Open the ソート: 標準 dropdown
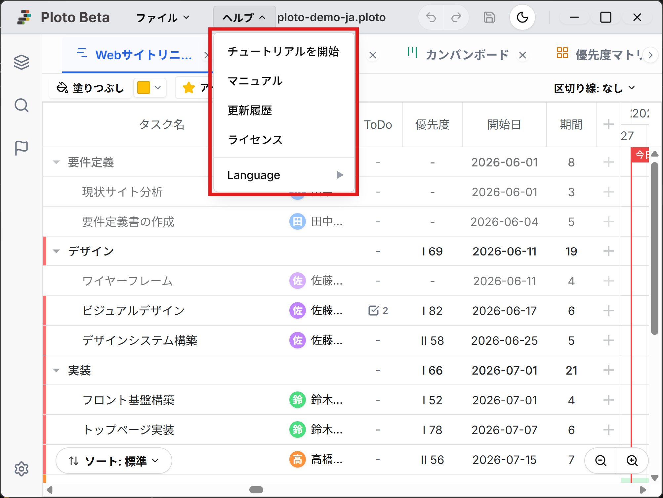Image resolution: width=663 pixels, height=498 pixels. point(113,460)
